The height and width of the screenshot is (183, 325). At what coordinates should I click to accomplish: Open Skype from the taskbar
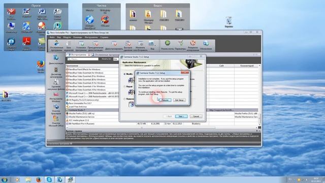click(49, 179)
